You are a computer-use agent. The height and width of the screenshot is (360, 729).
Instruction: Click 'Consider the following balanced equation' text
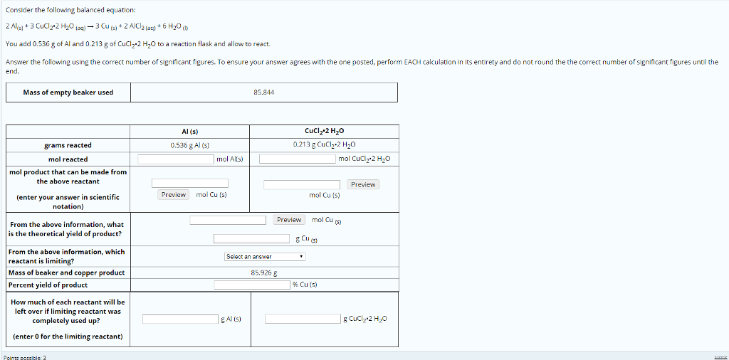(x=71, y=10)
